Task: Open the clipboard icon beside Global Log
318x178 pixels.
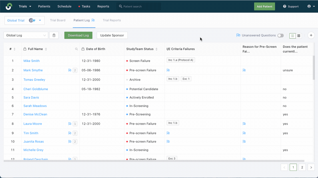Action: [x=54, y=35]
